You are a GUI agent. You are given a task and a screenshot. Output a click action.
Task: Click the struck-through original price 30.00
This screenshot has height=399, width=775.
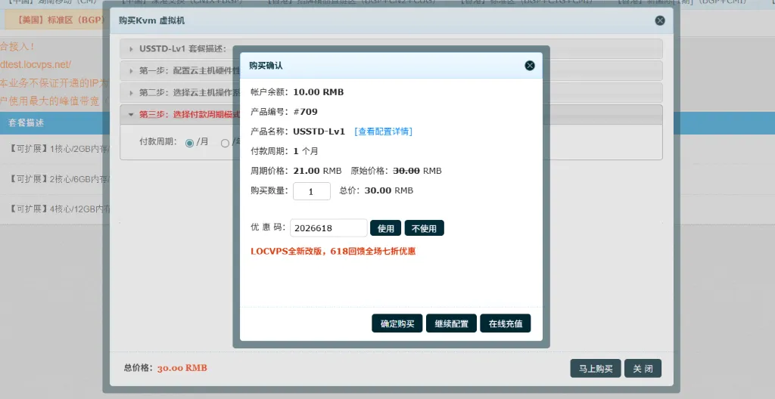click(x=406, y=171)
